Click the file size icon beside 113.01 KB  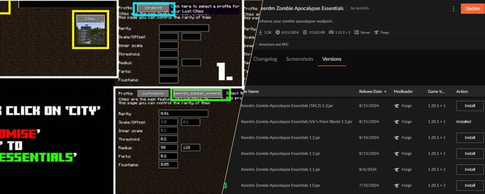[305, 32]
